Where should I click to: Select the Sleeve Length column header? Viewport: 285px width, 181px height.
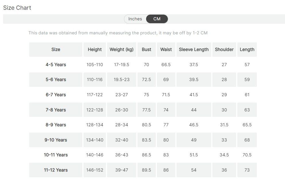coord(194,50)
